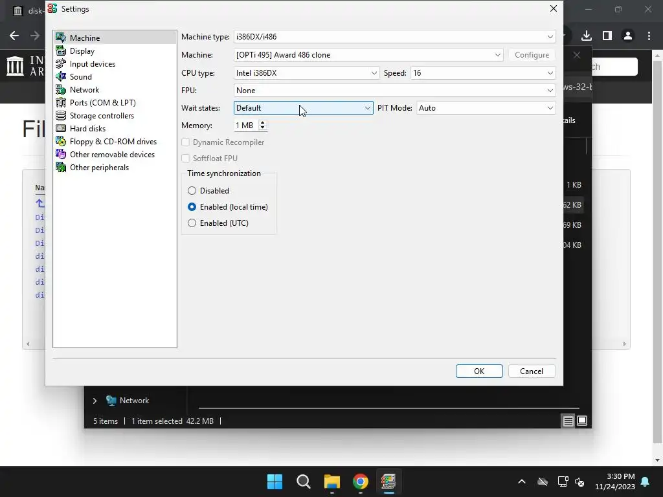Close the Settings dialog
Image resolution: width=663 pixels, height=497 pixels.
(x=553, y=8)
